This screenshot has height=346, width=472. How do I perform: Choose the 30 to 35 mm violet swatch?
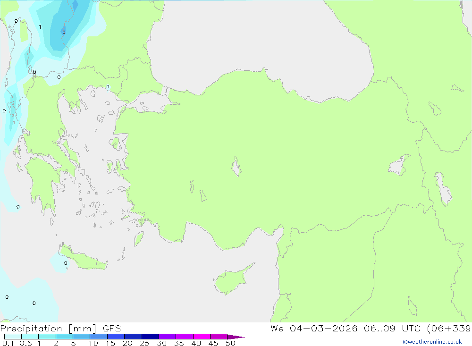pyautogui.click(x=167, y=337)
